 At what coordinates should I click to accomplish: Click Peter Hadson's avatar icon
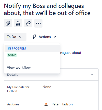pos(46,104)
